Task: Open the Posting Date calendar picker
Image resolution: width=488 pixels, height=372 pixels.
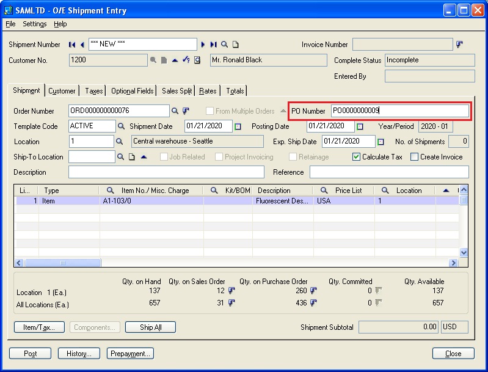Action: tap(360, 126)
